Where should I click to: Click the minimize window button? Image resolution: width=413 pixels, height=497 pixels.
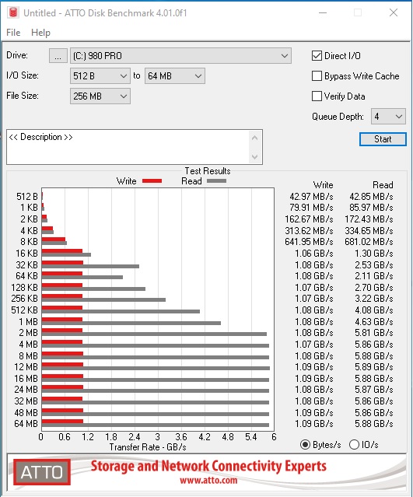point(323,12)
